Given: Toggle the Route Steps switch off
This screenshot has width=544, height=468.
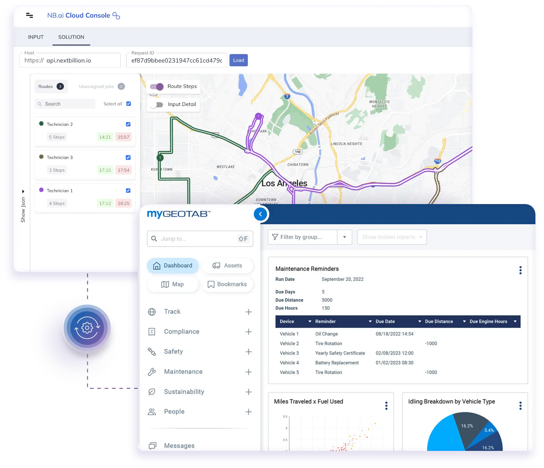Looking at the screenshot, I should pyautogui.click(x=157, y=86).
